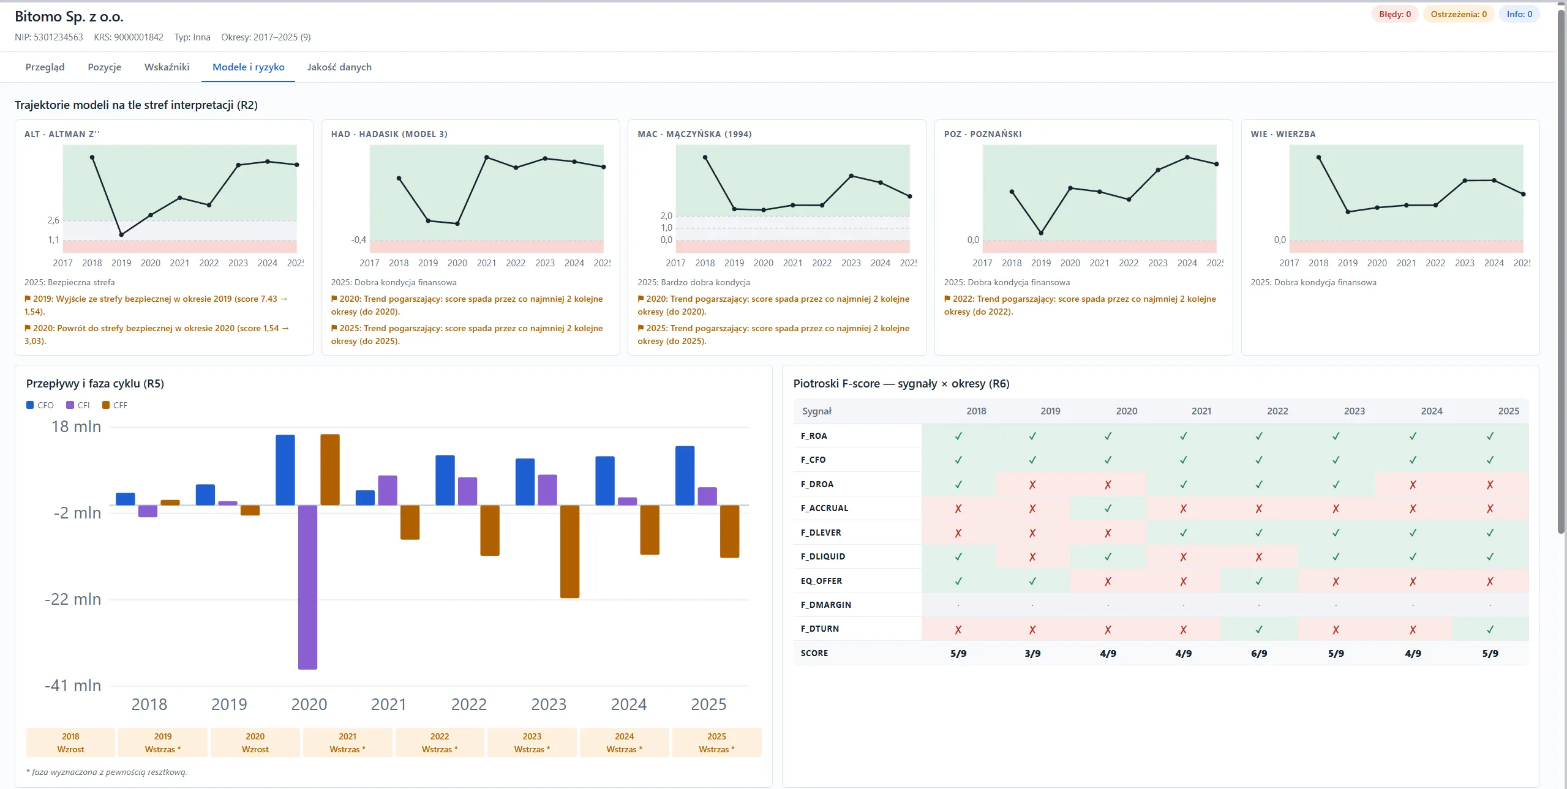
Task: Click the EQ_OFFER checkmark for 2018
Action: click(958, 581)
